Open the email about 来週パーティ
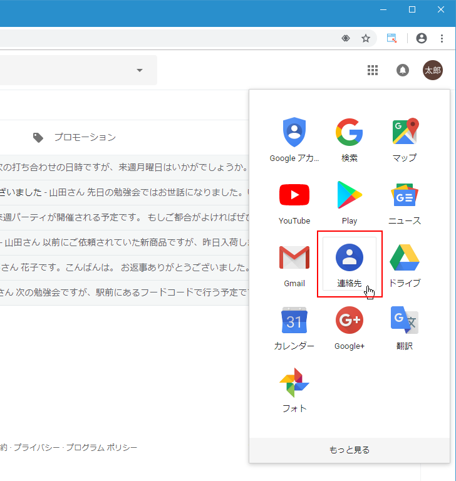The height and width of the screenshot is (481, 456). tap(124, 217)
